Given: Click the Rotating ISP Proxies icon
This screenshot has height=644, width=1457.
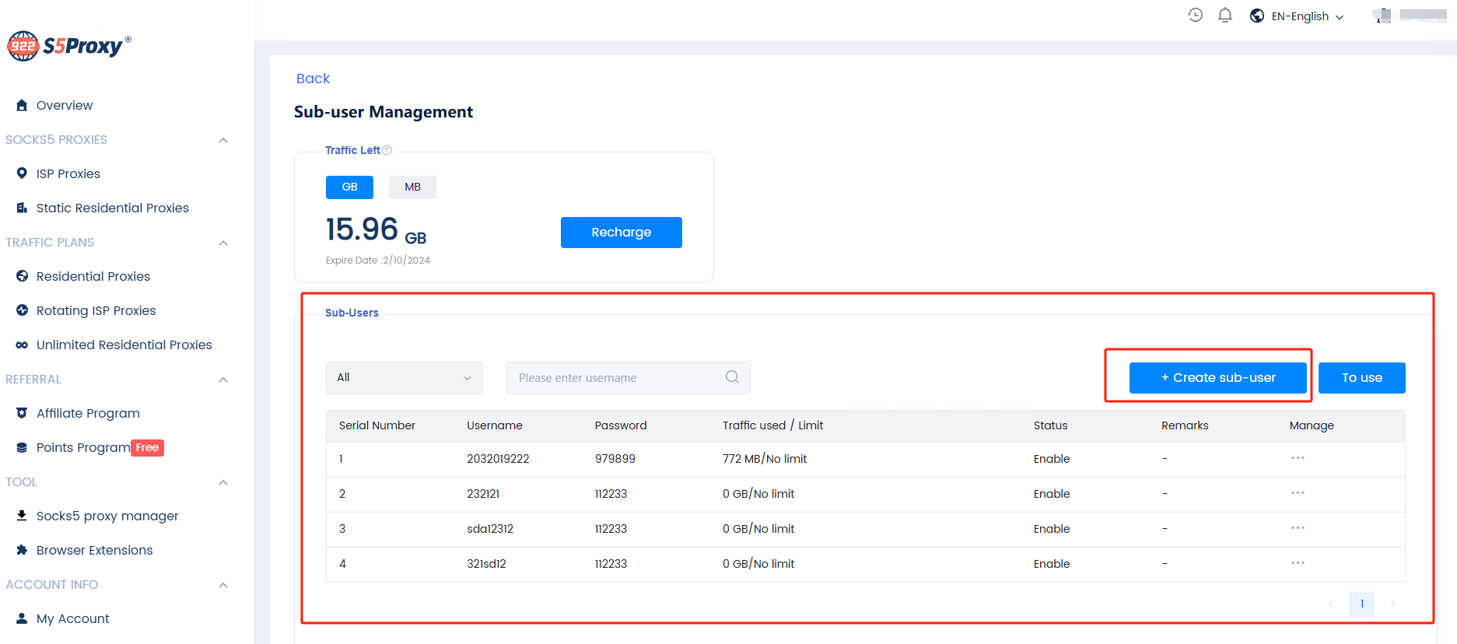Looking at the screenshot, I should tap(22, 310).
